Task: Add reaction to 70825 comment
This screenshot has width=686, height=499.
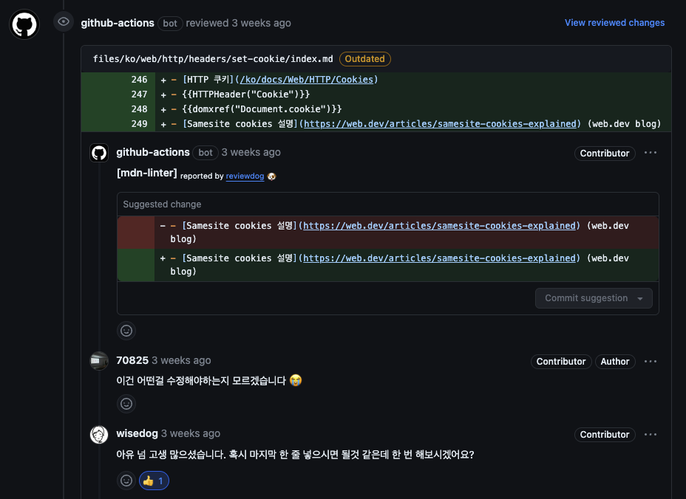Action: [126, 404]
